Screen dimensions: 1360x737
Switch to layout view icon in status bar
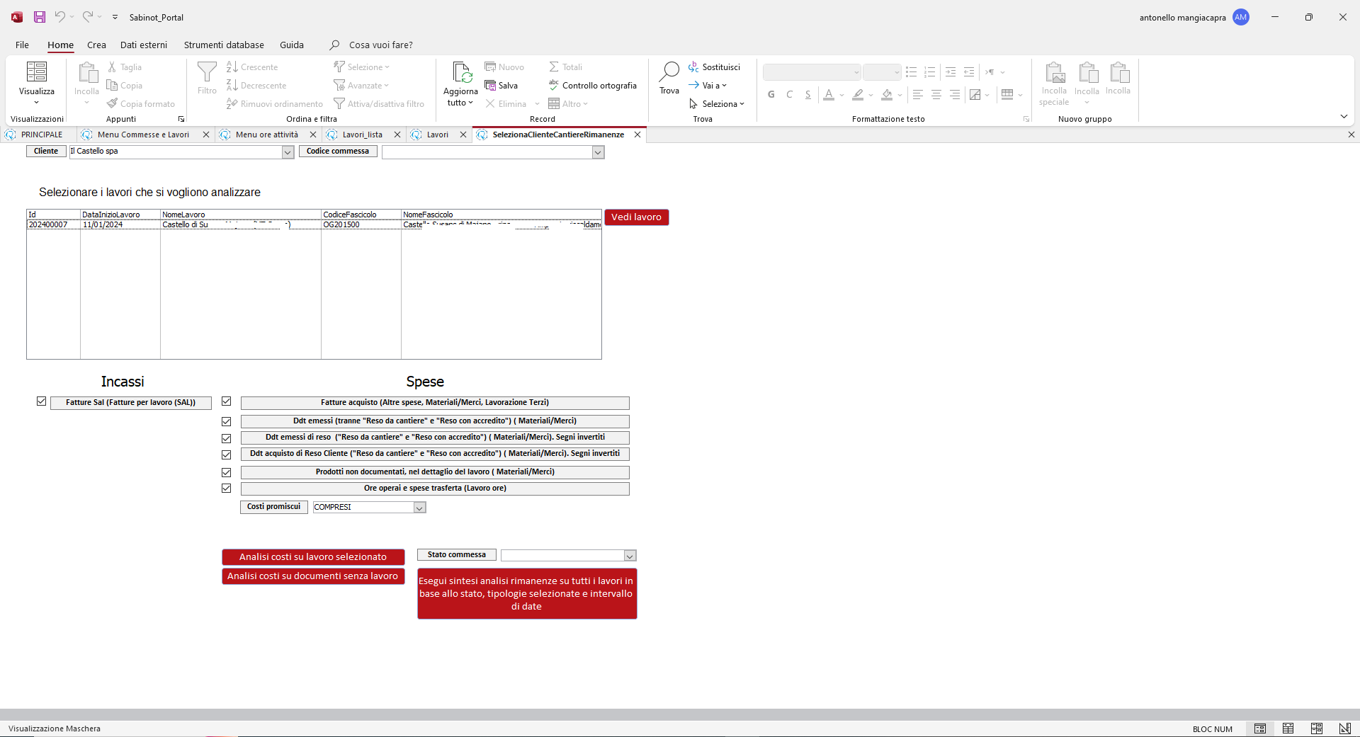[1316, 729]
